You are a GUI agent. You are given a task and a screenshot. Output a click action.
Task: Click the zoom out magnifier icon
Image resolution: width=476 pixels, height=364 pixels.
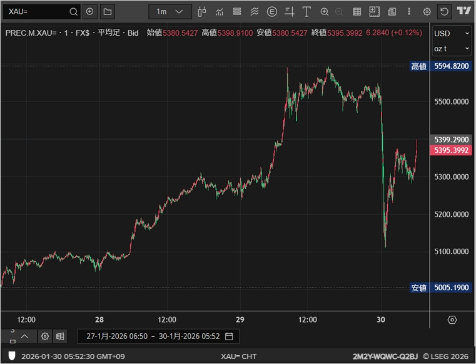[339, 11]
